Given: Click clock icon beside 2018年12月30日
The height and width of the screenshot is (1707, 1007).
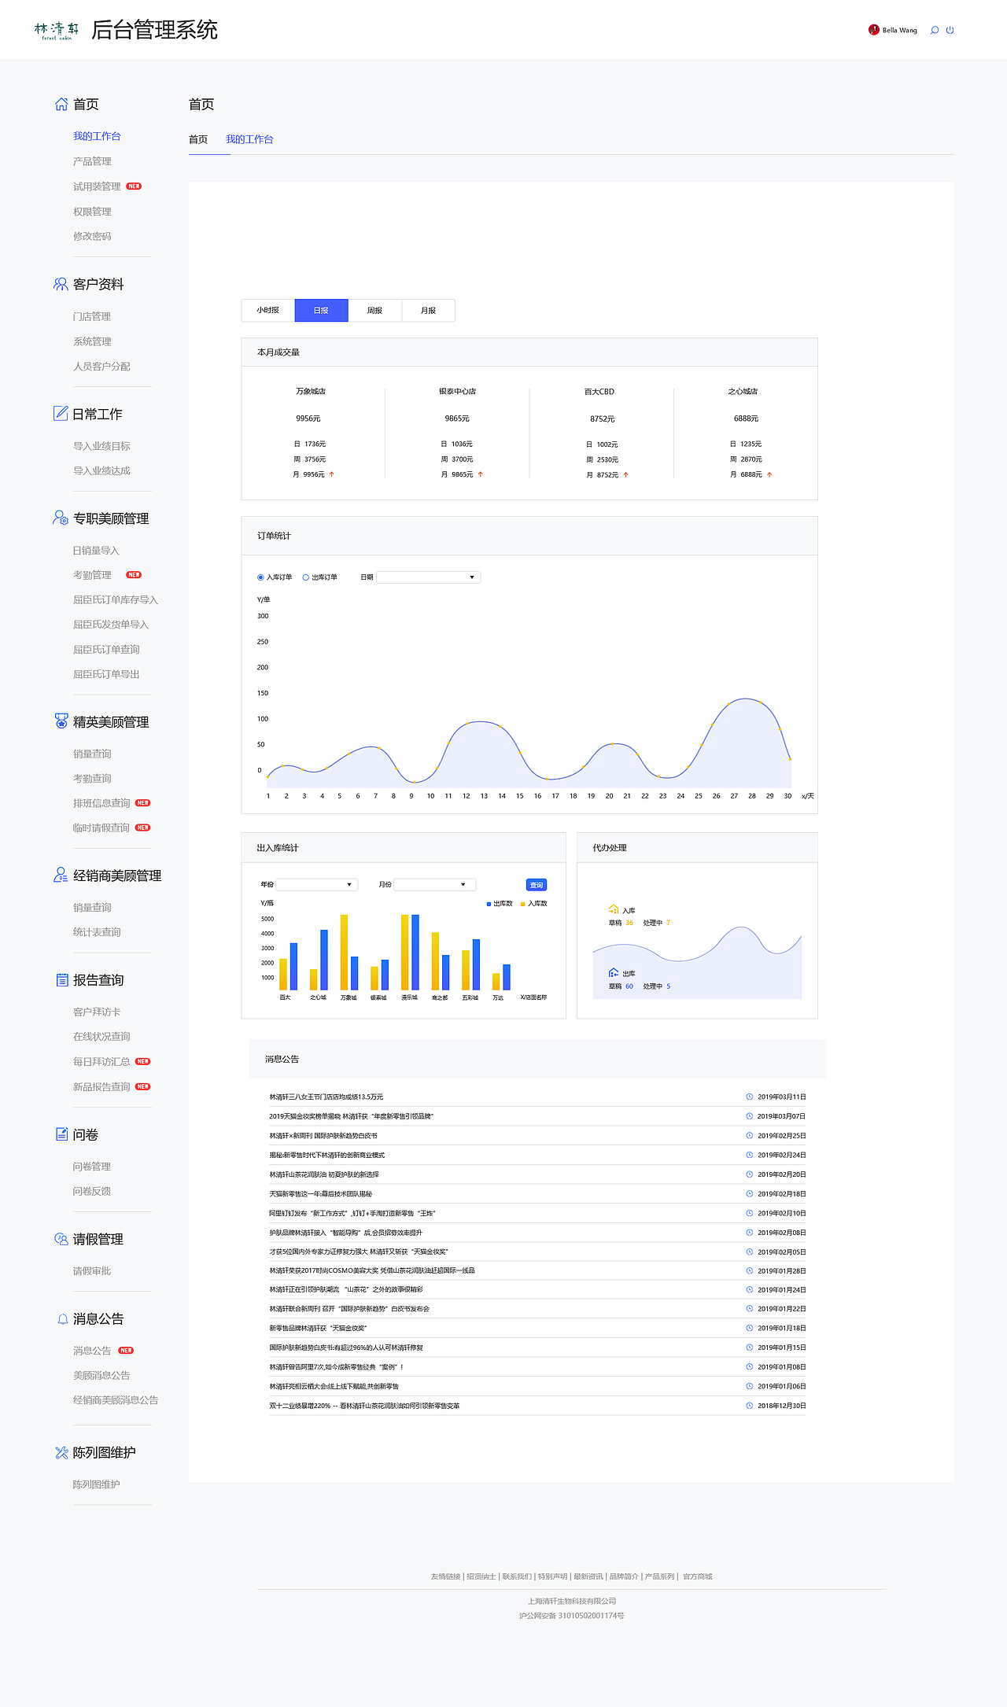Looking at the screenshot, I should coord(749,1405).
